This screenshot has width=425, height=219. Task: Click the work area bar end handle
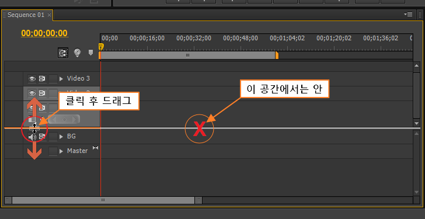tap(277, 55)
